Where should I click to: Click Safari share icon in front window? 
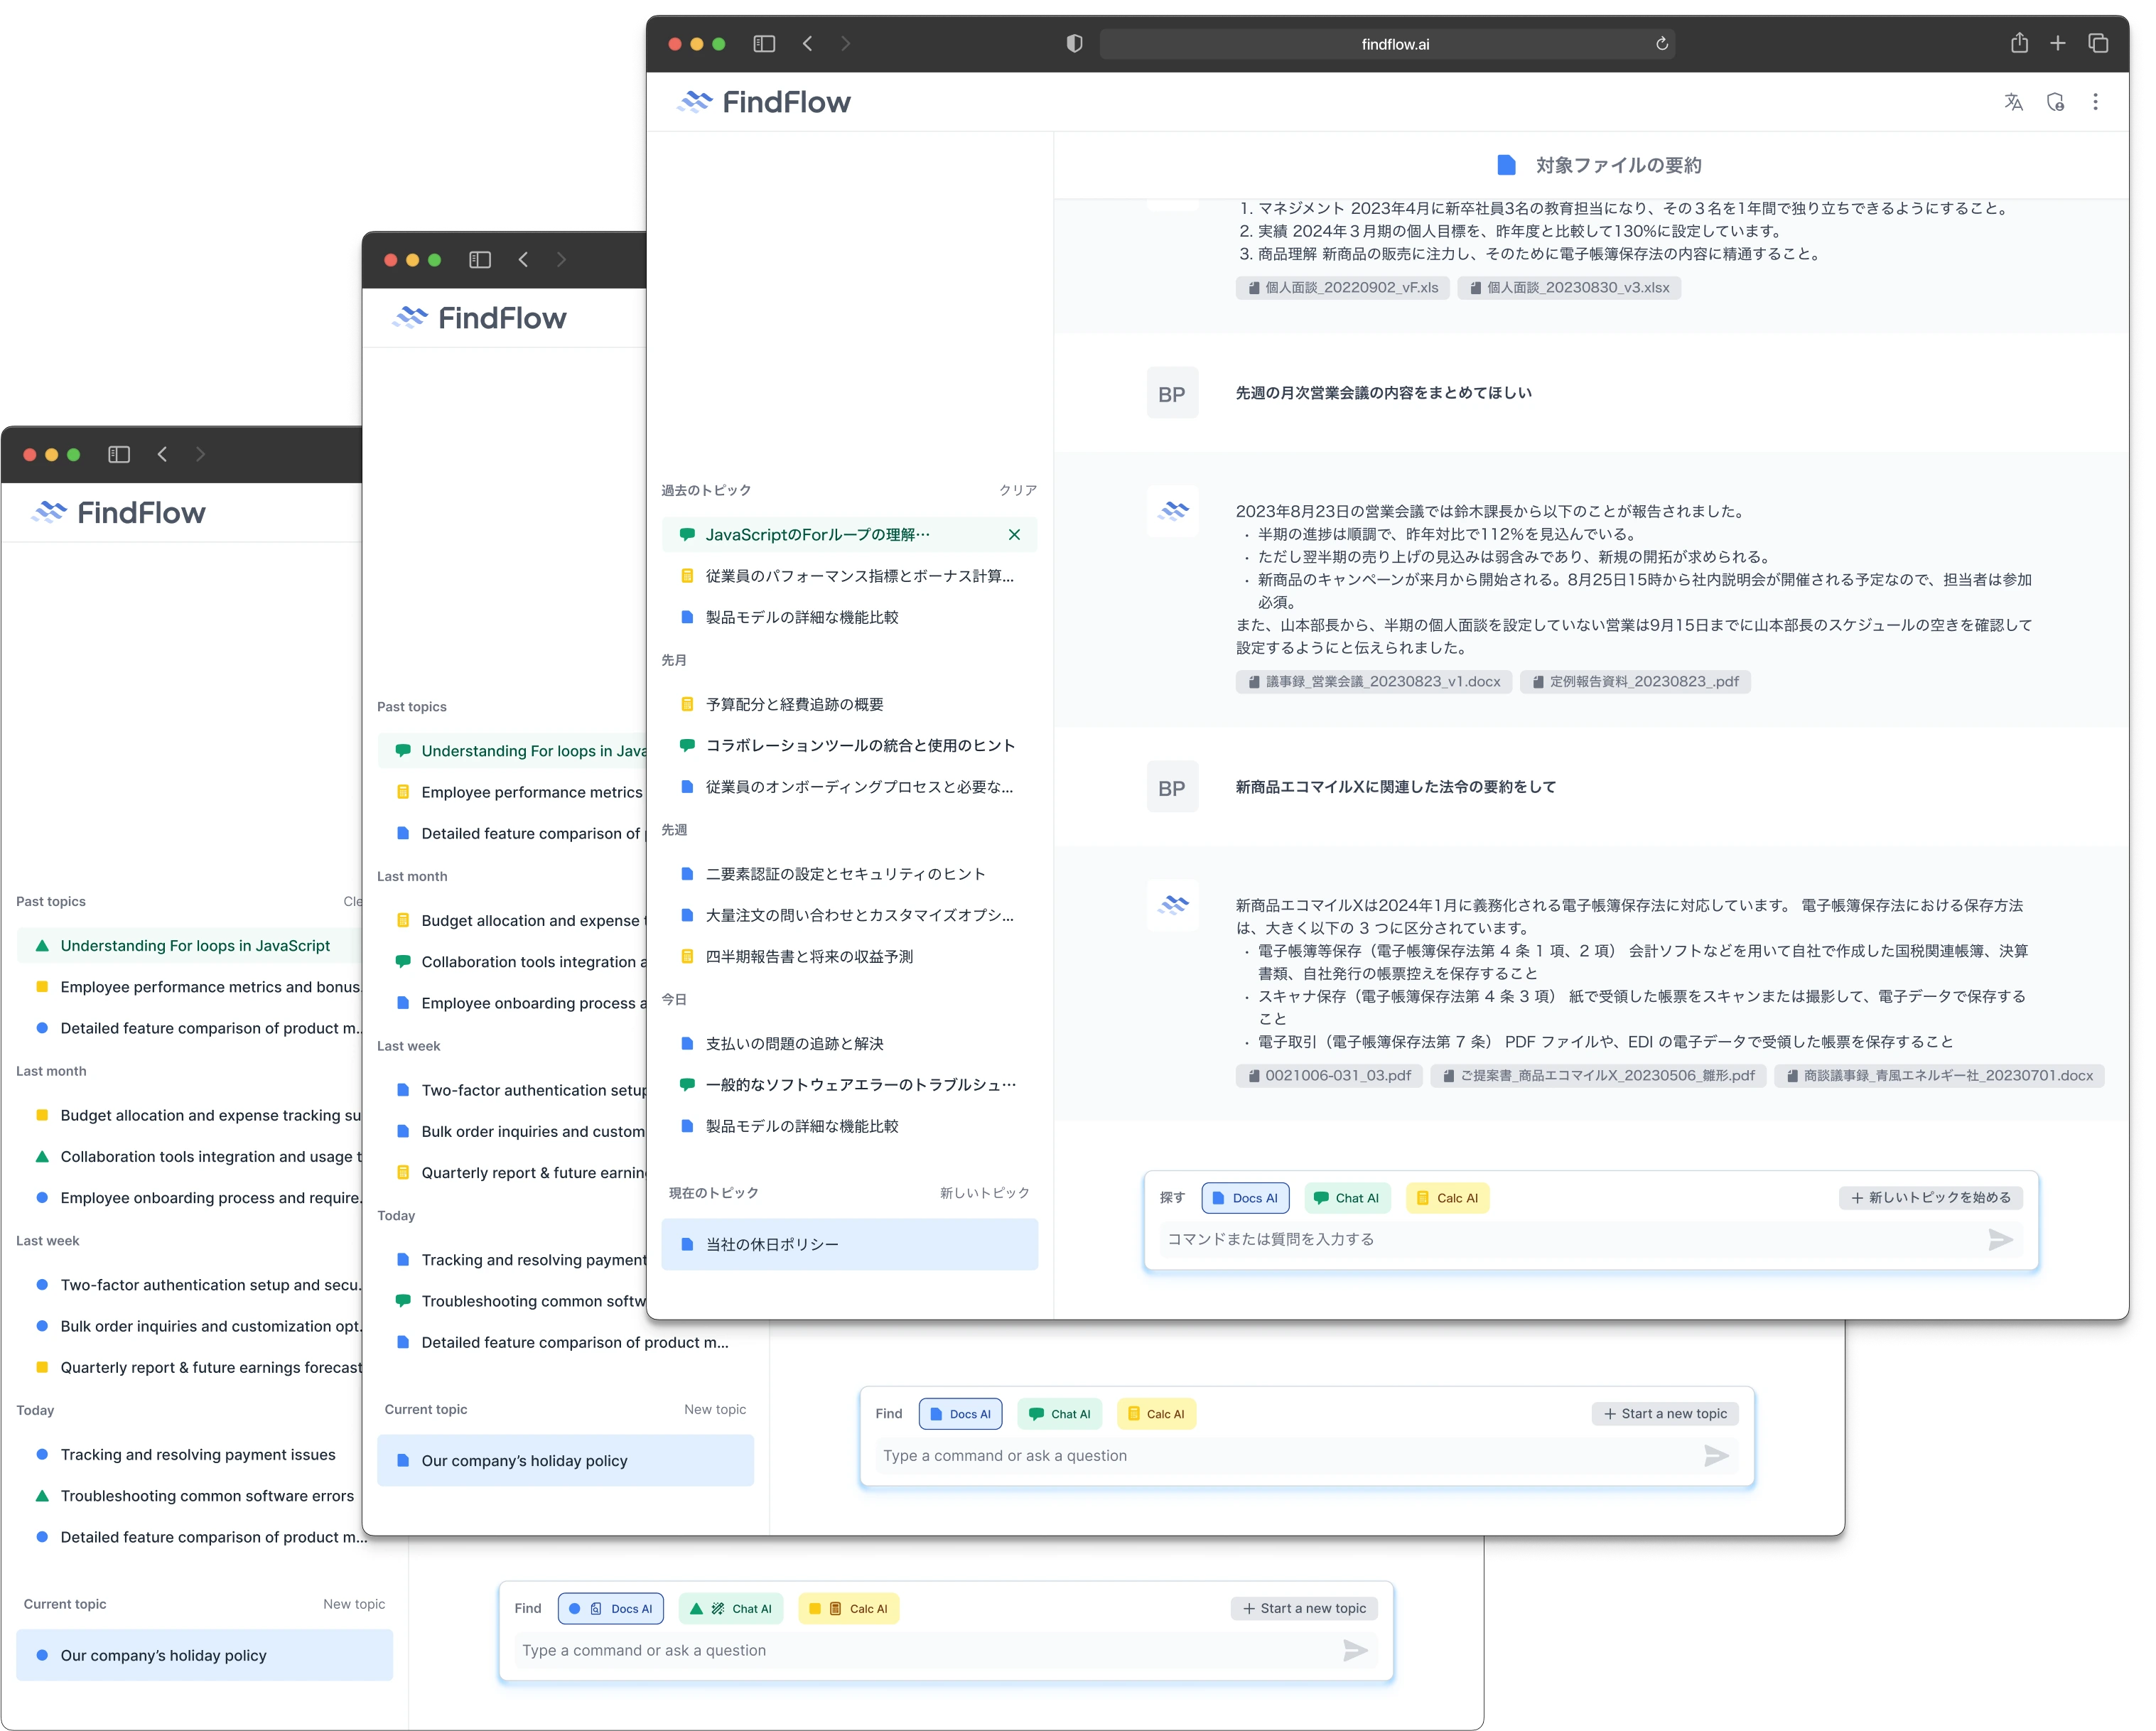click(2019, 43)
